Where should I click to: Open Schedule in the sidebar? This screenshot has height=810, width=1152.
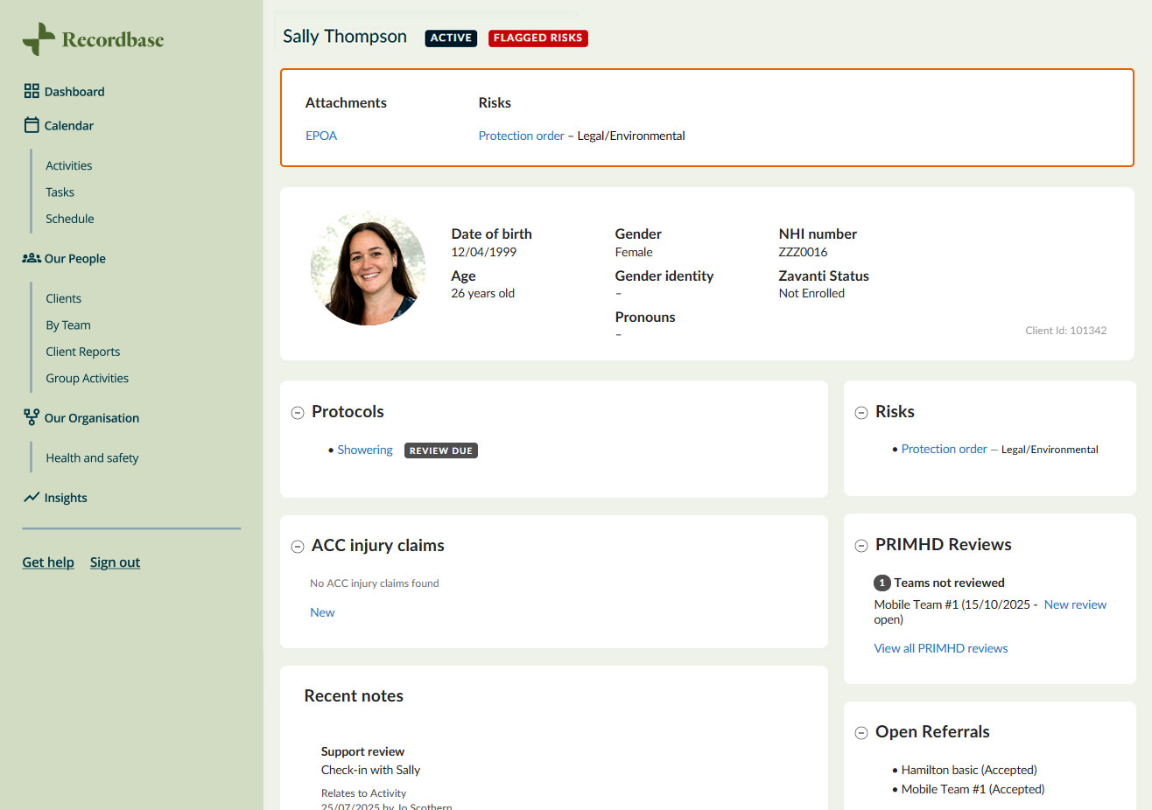pos(70,219)
